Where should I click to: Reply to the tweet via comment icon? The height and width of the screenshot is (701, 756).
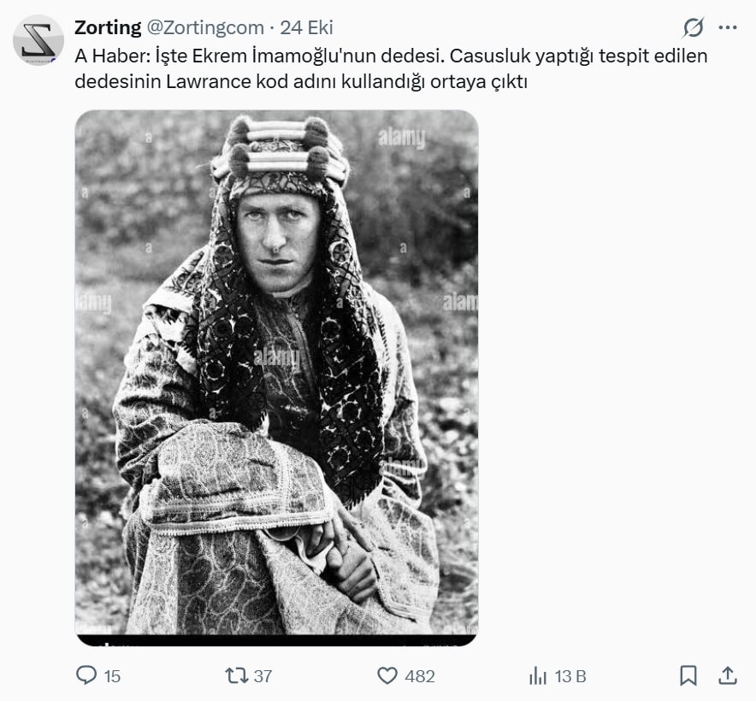(86, 675)
